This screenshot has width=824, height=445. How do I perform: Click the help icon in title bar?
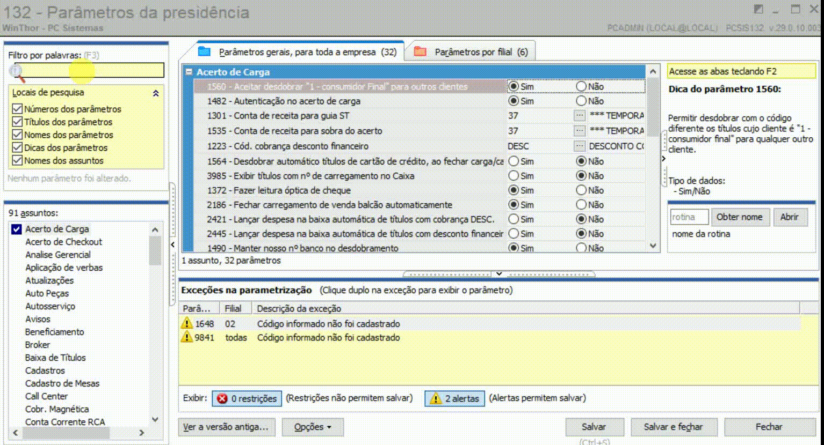pos(758,9)
